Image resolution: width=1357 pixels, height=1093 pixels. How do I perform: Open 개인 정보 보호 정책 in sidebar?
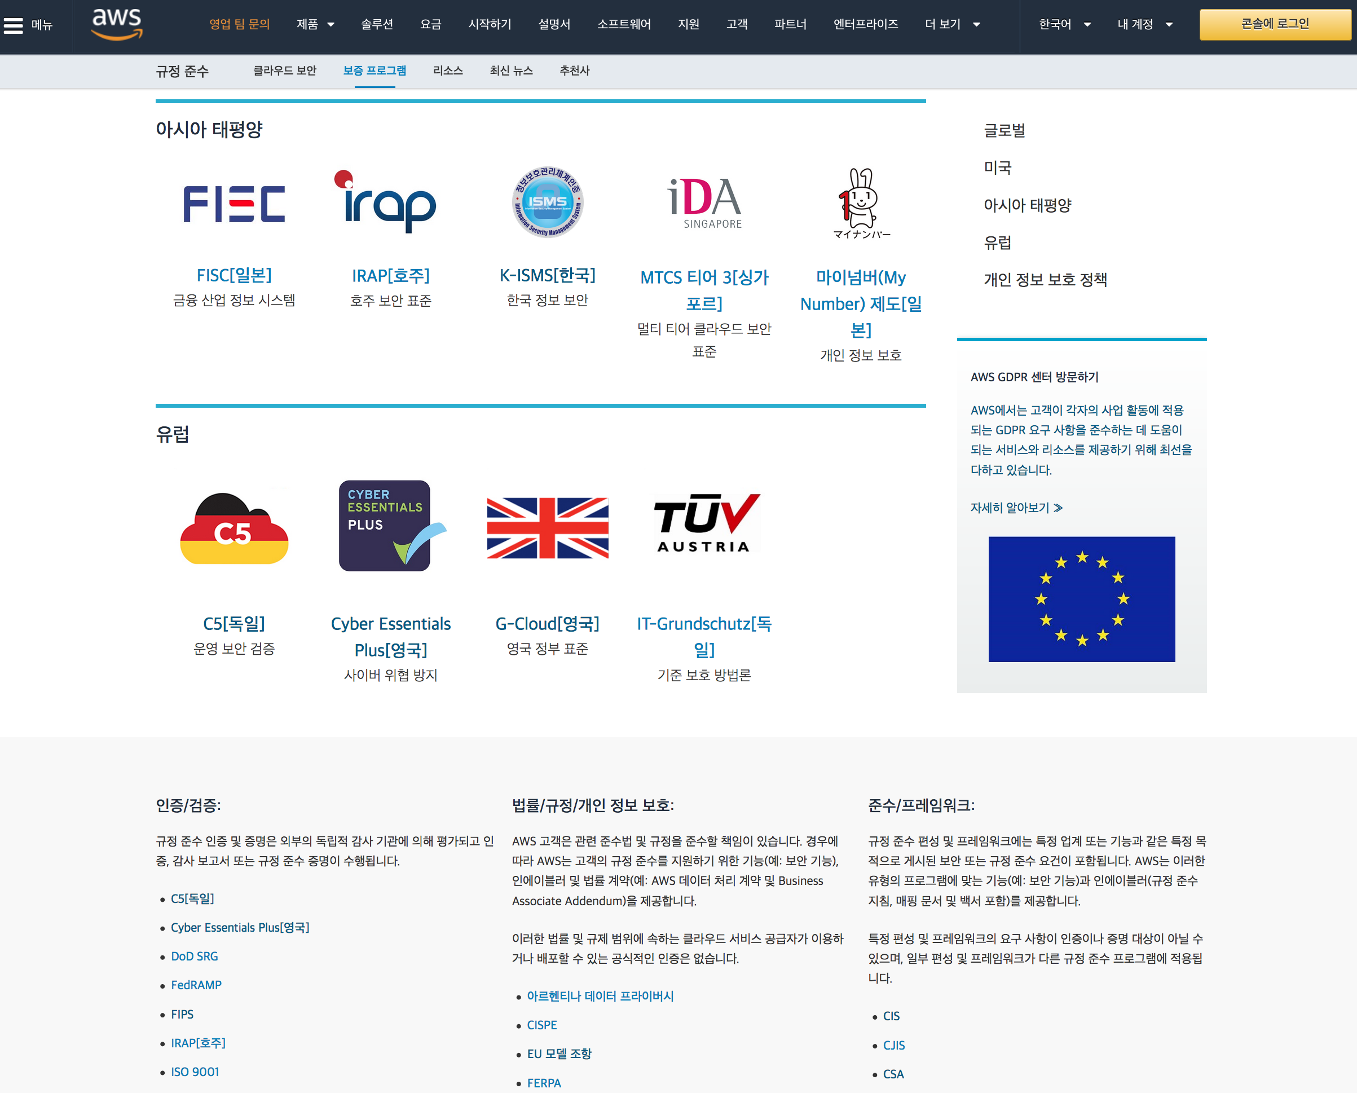pos(1045,280)
